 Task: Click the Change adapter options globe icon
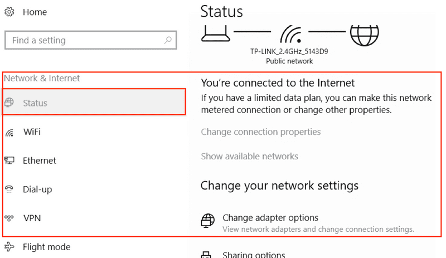coord(208,221)
